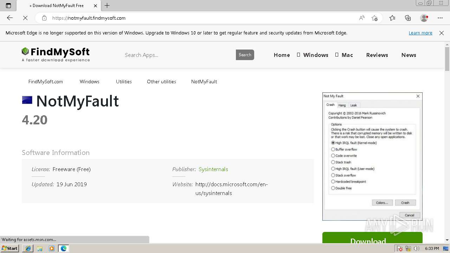Screen dimensions: 450x253
Task: Open a new tab with plus icon
Action: point(107,6)
